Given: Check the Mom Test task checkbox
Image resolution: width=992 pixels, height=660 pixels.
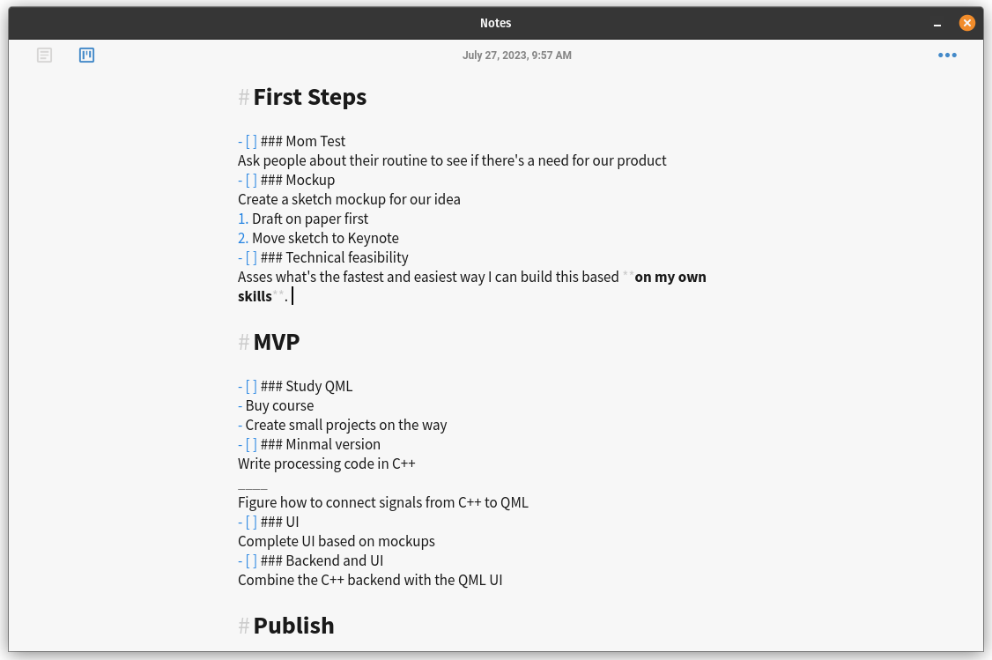Looking at the screenshot, I should pos(249,141).
